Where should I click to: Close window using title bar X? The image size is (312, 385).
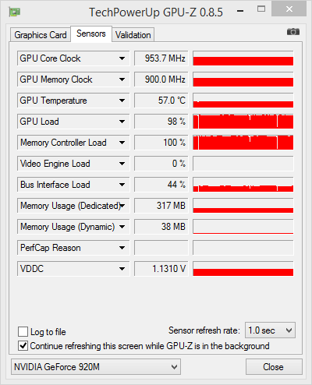point(289,9)
